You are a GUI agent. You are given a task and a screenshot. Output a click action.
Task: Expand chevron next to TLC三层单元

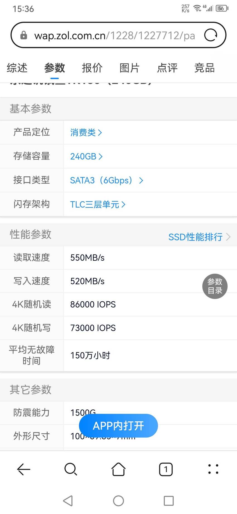coord(123,204)
